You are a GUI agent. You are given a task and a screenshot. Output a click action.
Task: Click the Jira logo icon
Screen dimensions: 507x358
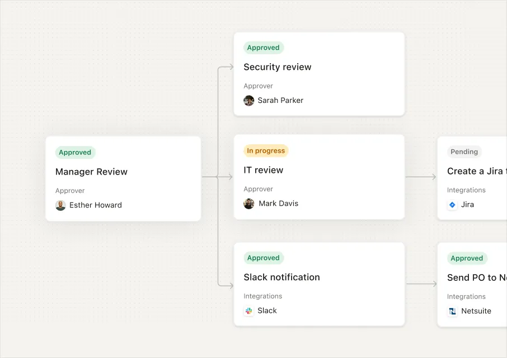pyautogui.click(x=452, y=205)
